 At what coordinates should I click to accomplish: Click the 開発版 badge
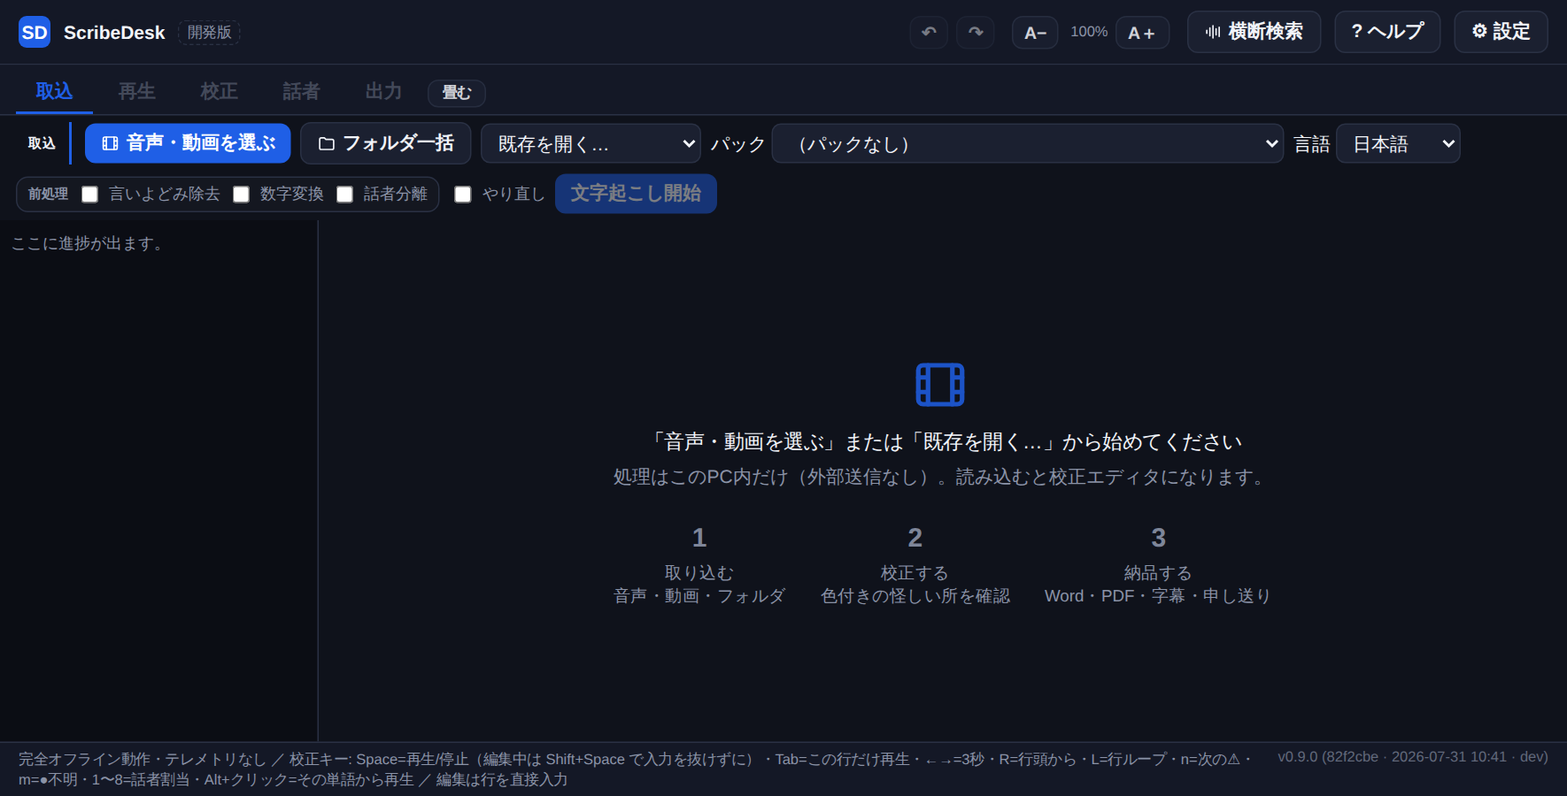(209, 33)
